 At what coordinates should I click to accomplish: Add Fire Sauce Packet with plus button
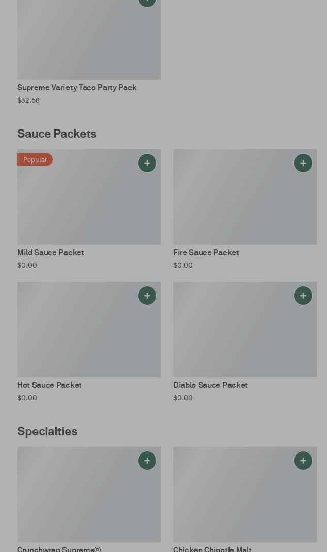coord(303,163)
